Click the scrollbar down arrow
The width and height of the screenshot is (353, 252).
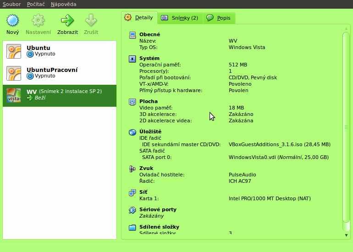pos(346,235)
